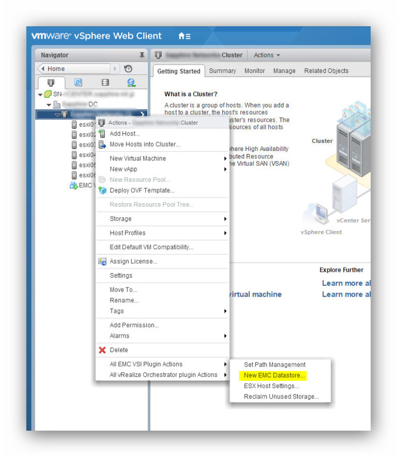Click the virtual machine link
This screenshot has height=457, width=397.
(x=255, y=294)
